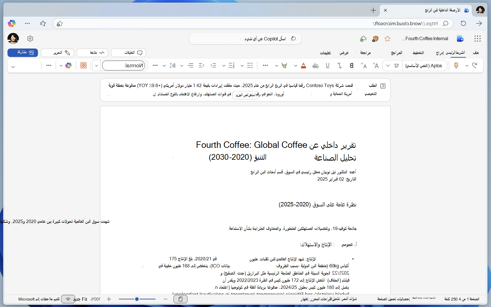Select the التخطيط (Layout) tab
The height and width of the screenshot is (307, 491).
[x=418, y=53]
